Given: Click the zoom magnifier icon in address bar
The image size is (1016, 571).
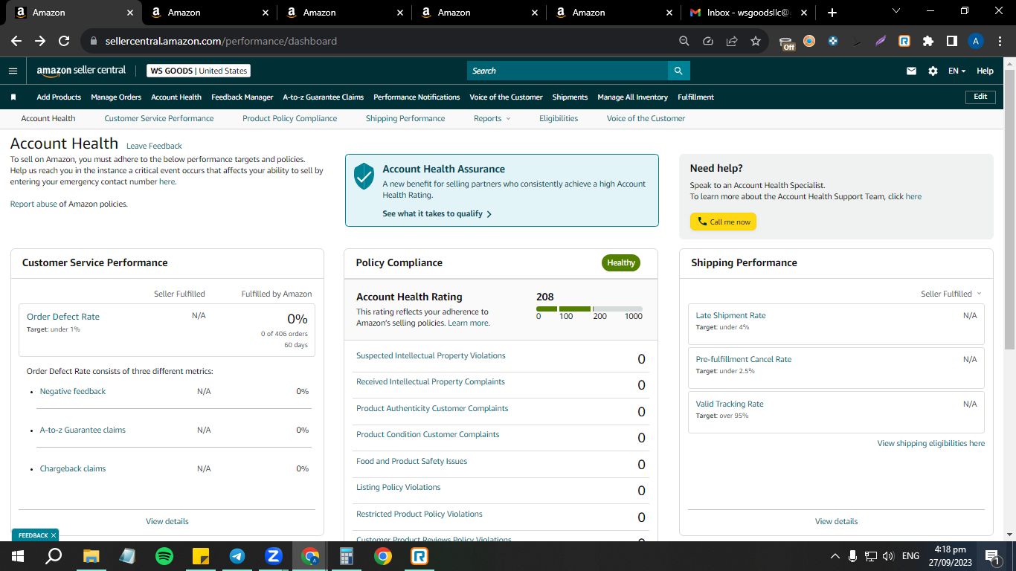Looking at the screenshot, I should (684, 41).
